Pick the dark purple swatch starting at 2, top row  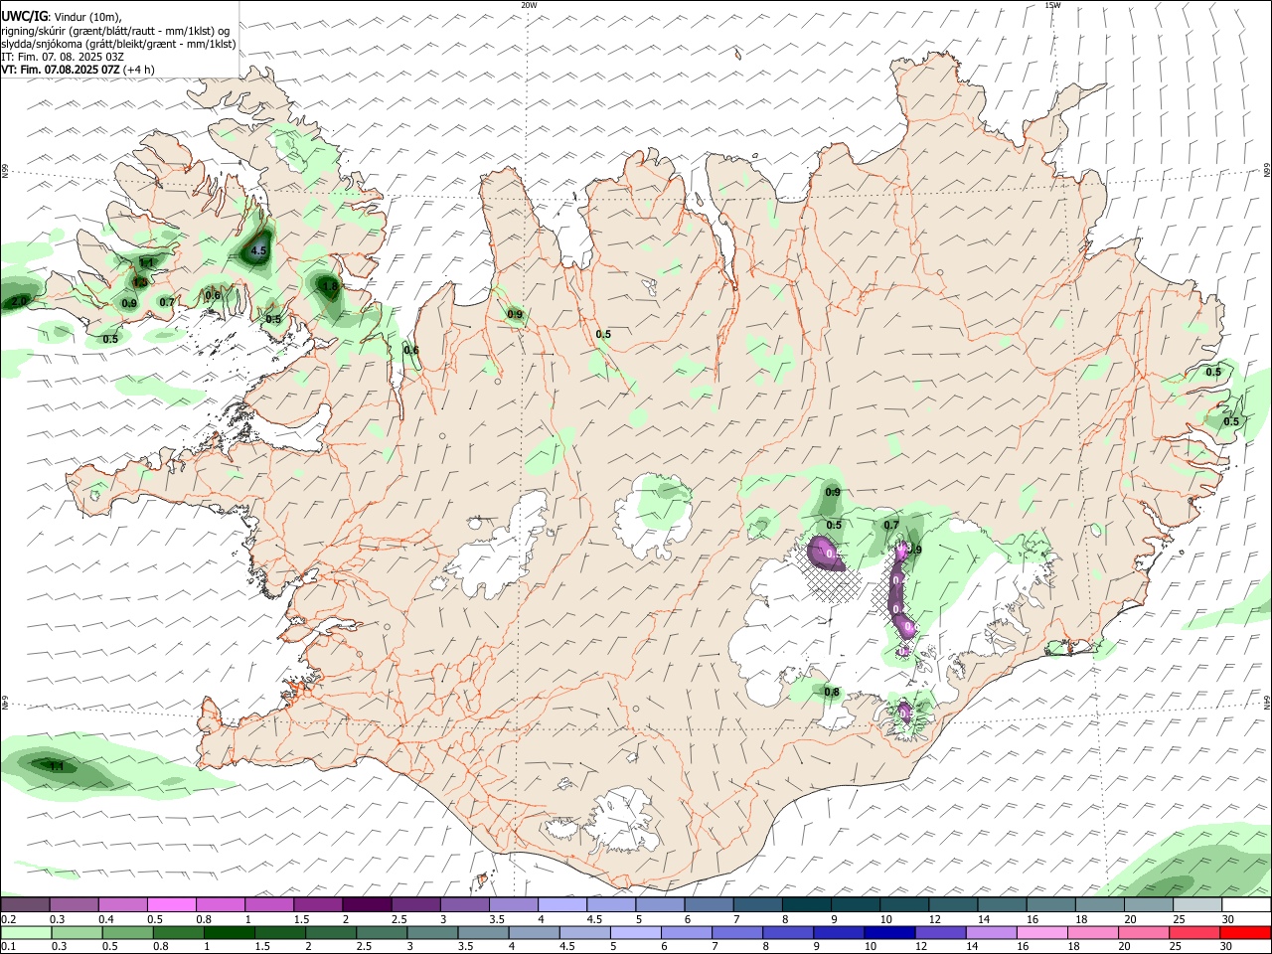(366, 904)
